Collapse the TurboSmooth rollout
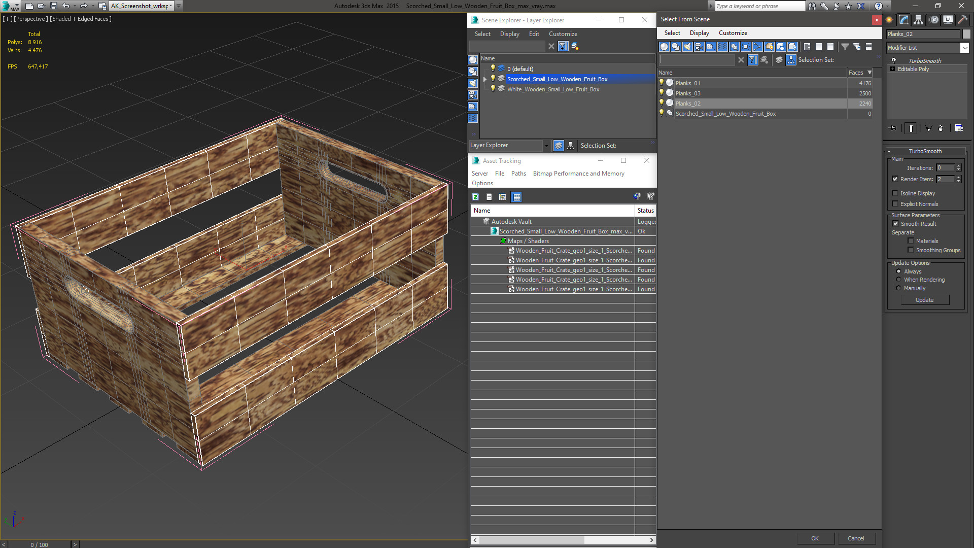974x548 pixels. click(x=889, y=151)
